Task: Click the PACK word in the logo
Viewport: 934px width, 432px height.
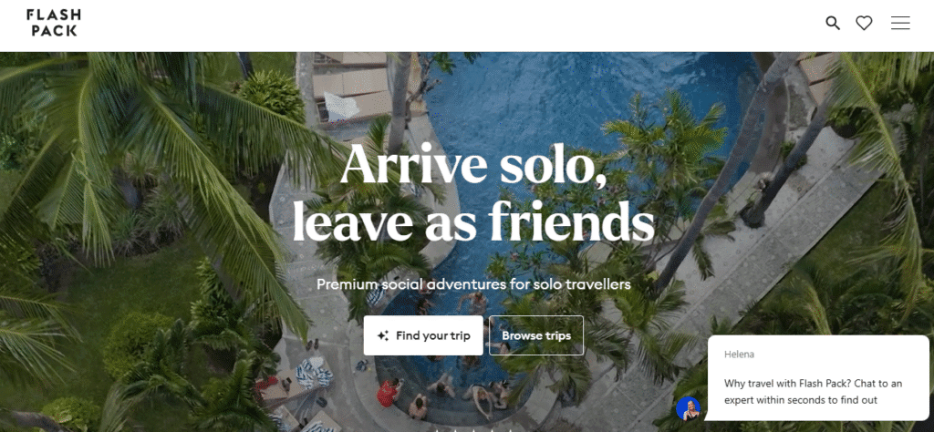Action: coord(54,30)
